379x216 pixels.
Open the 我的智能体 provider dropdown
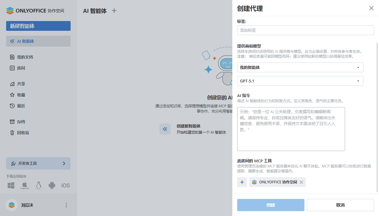tap(300, 67)
